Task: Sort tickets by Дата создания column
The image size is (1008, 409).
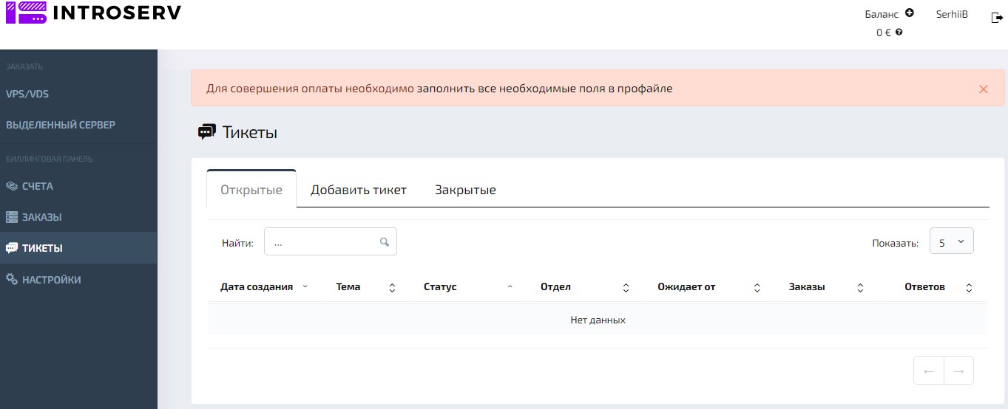Action: [257, 286]
